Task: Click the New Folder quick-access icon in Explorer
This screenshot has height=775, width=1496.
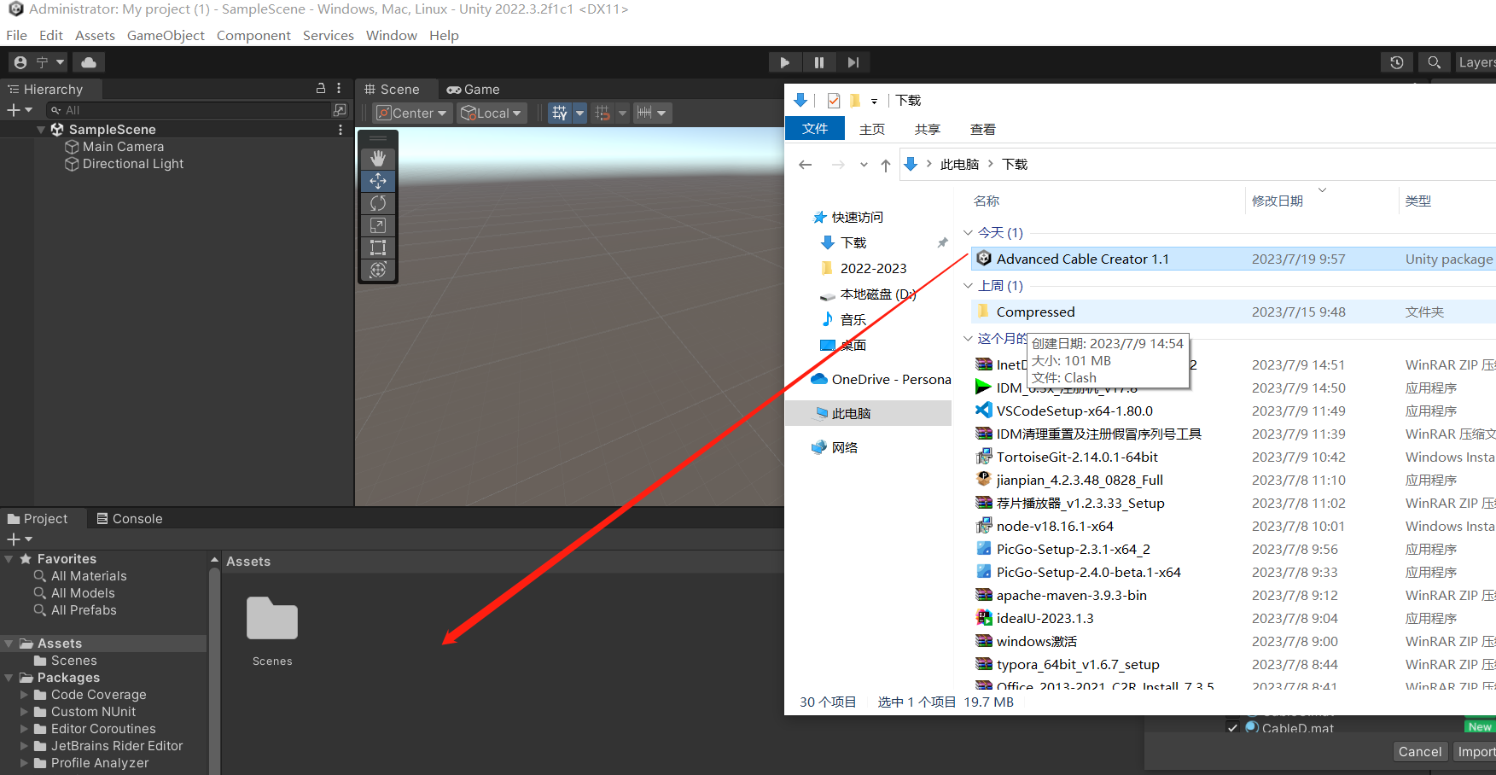Action: coord(855,101)
